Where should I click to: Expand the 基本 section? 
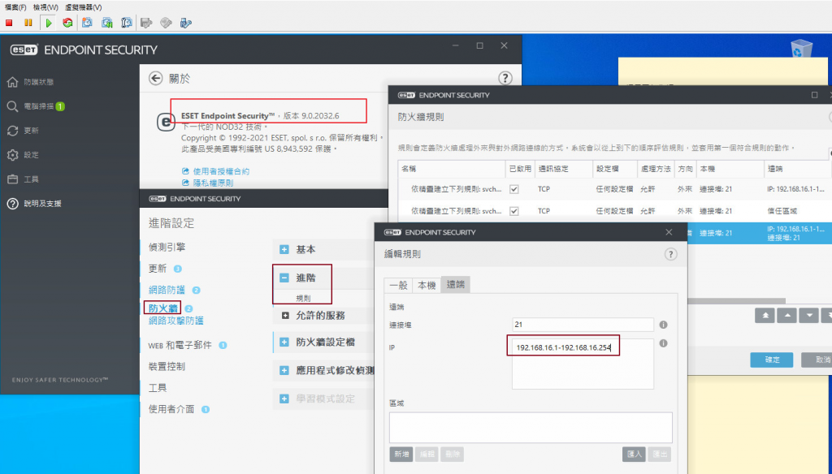[x=284, y=249]
